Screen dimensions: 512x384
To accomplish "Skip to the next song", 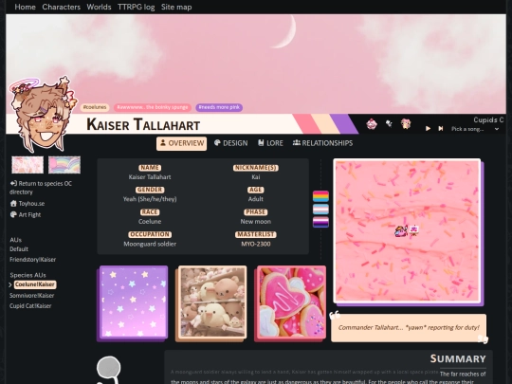I will [x=441, y=129].
